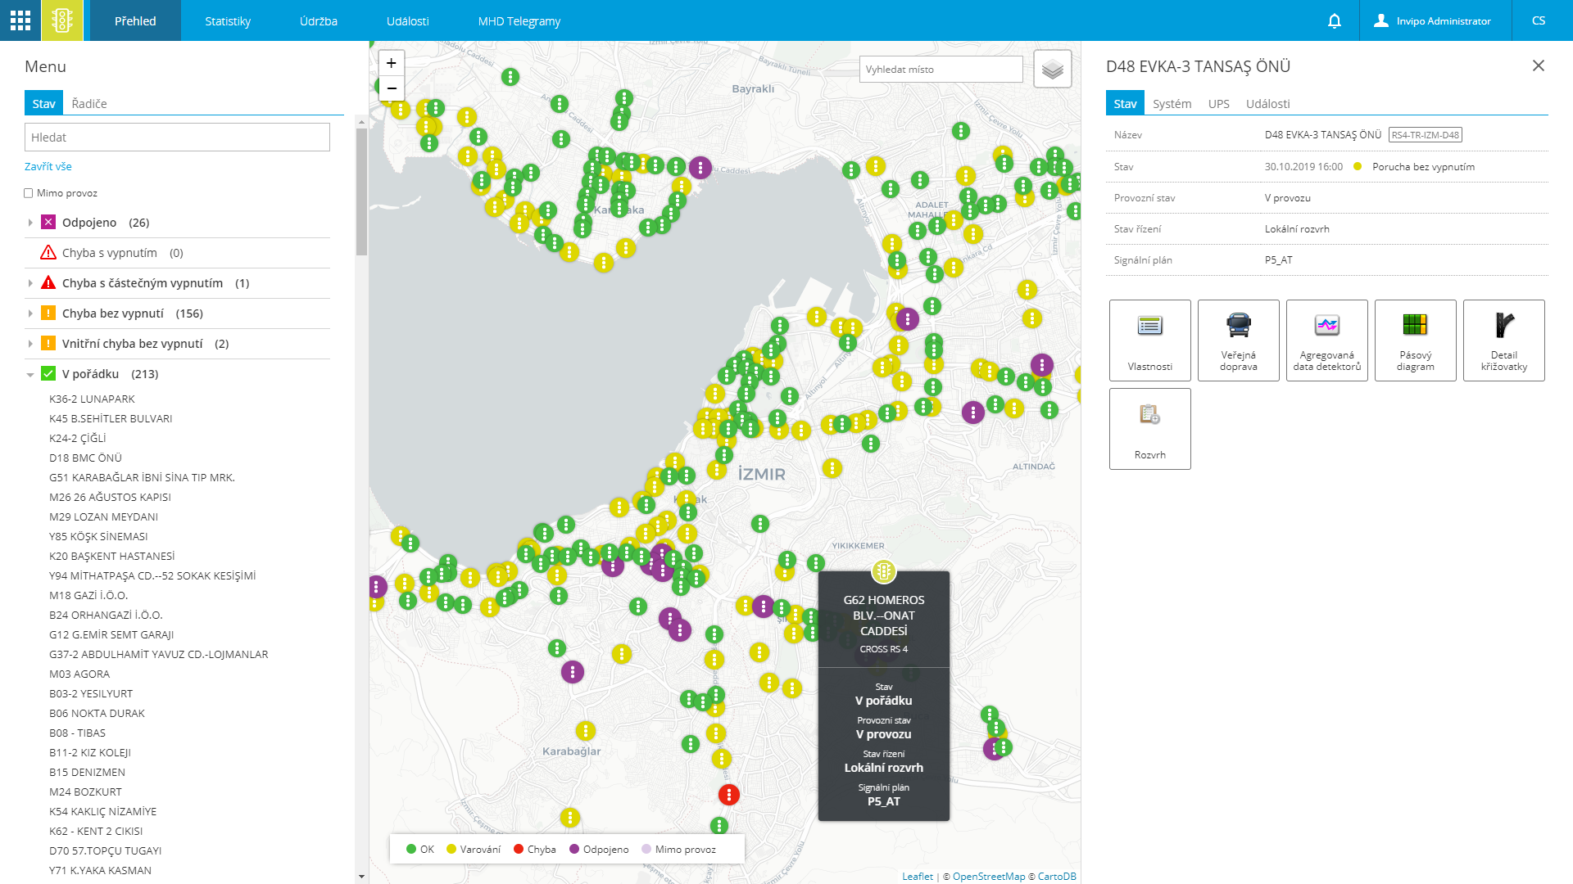Open Veřejná doprava bus tile
Image resolution: width=1573 pixels, height=884 pixels.
click(1238, 341)
